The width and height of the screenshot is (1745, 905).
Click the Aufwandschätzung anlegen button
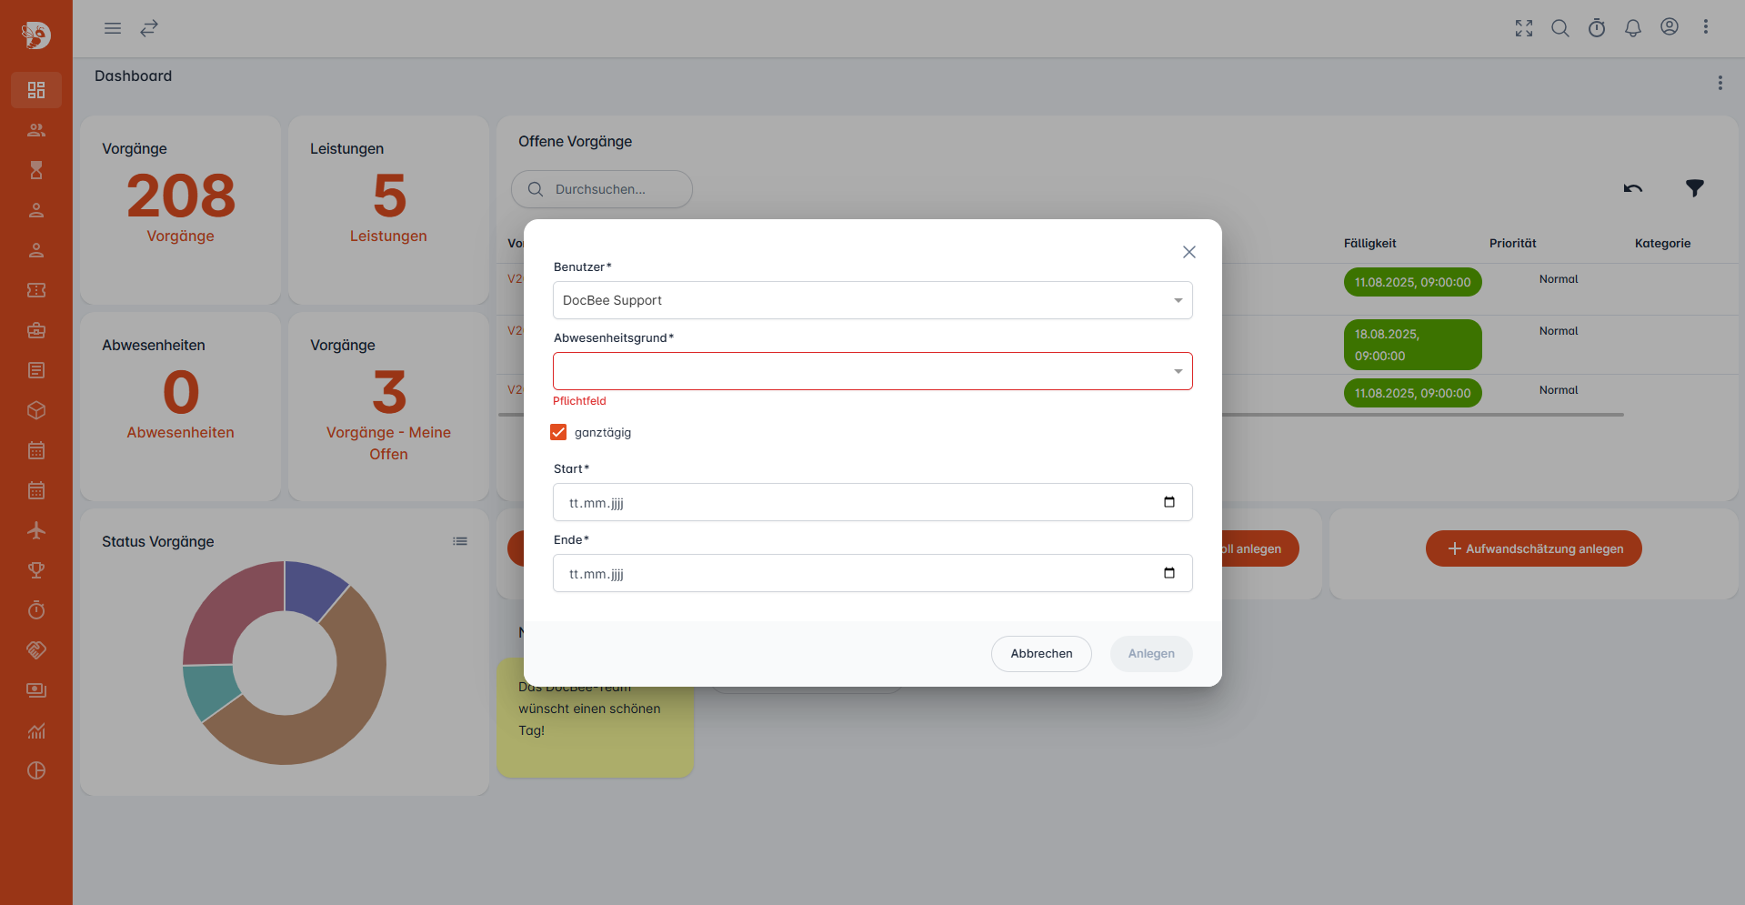point(1533,548)
